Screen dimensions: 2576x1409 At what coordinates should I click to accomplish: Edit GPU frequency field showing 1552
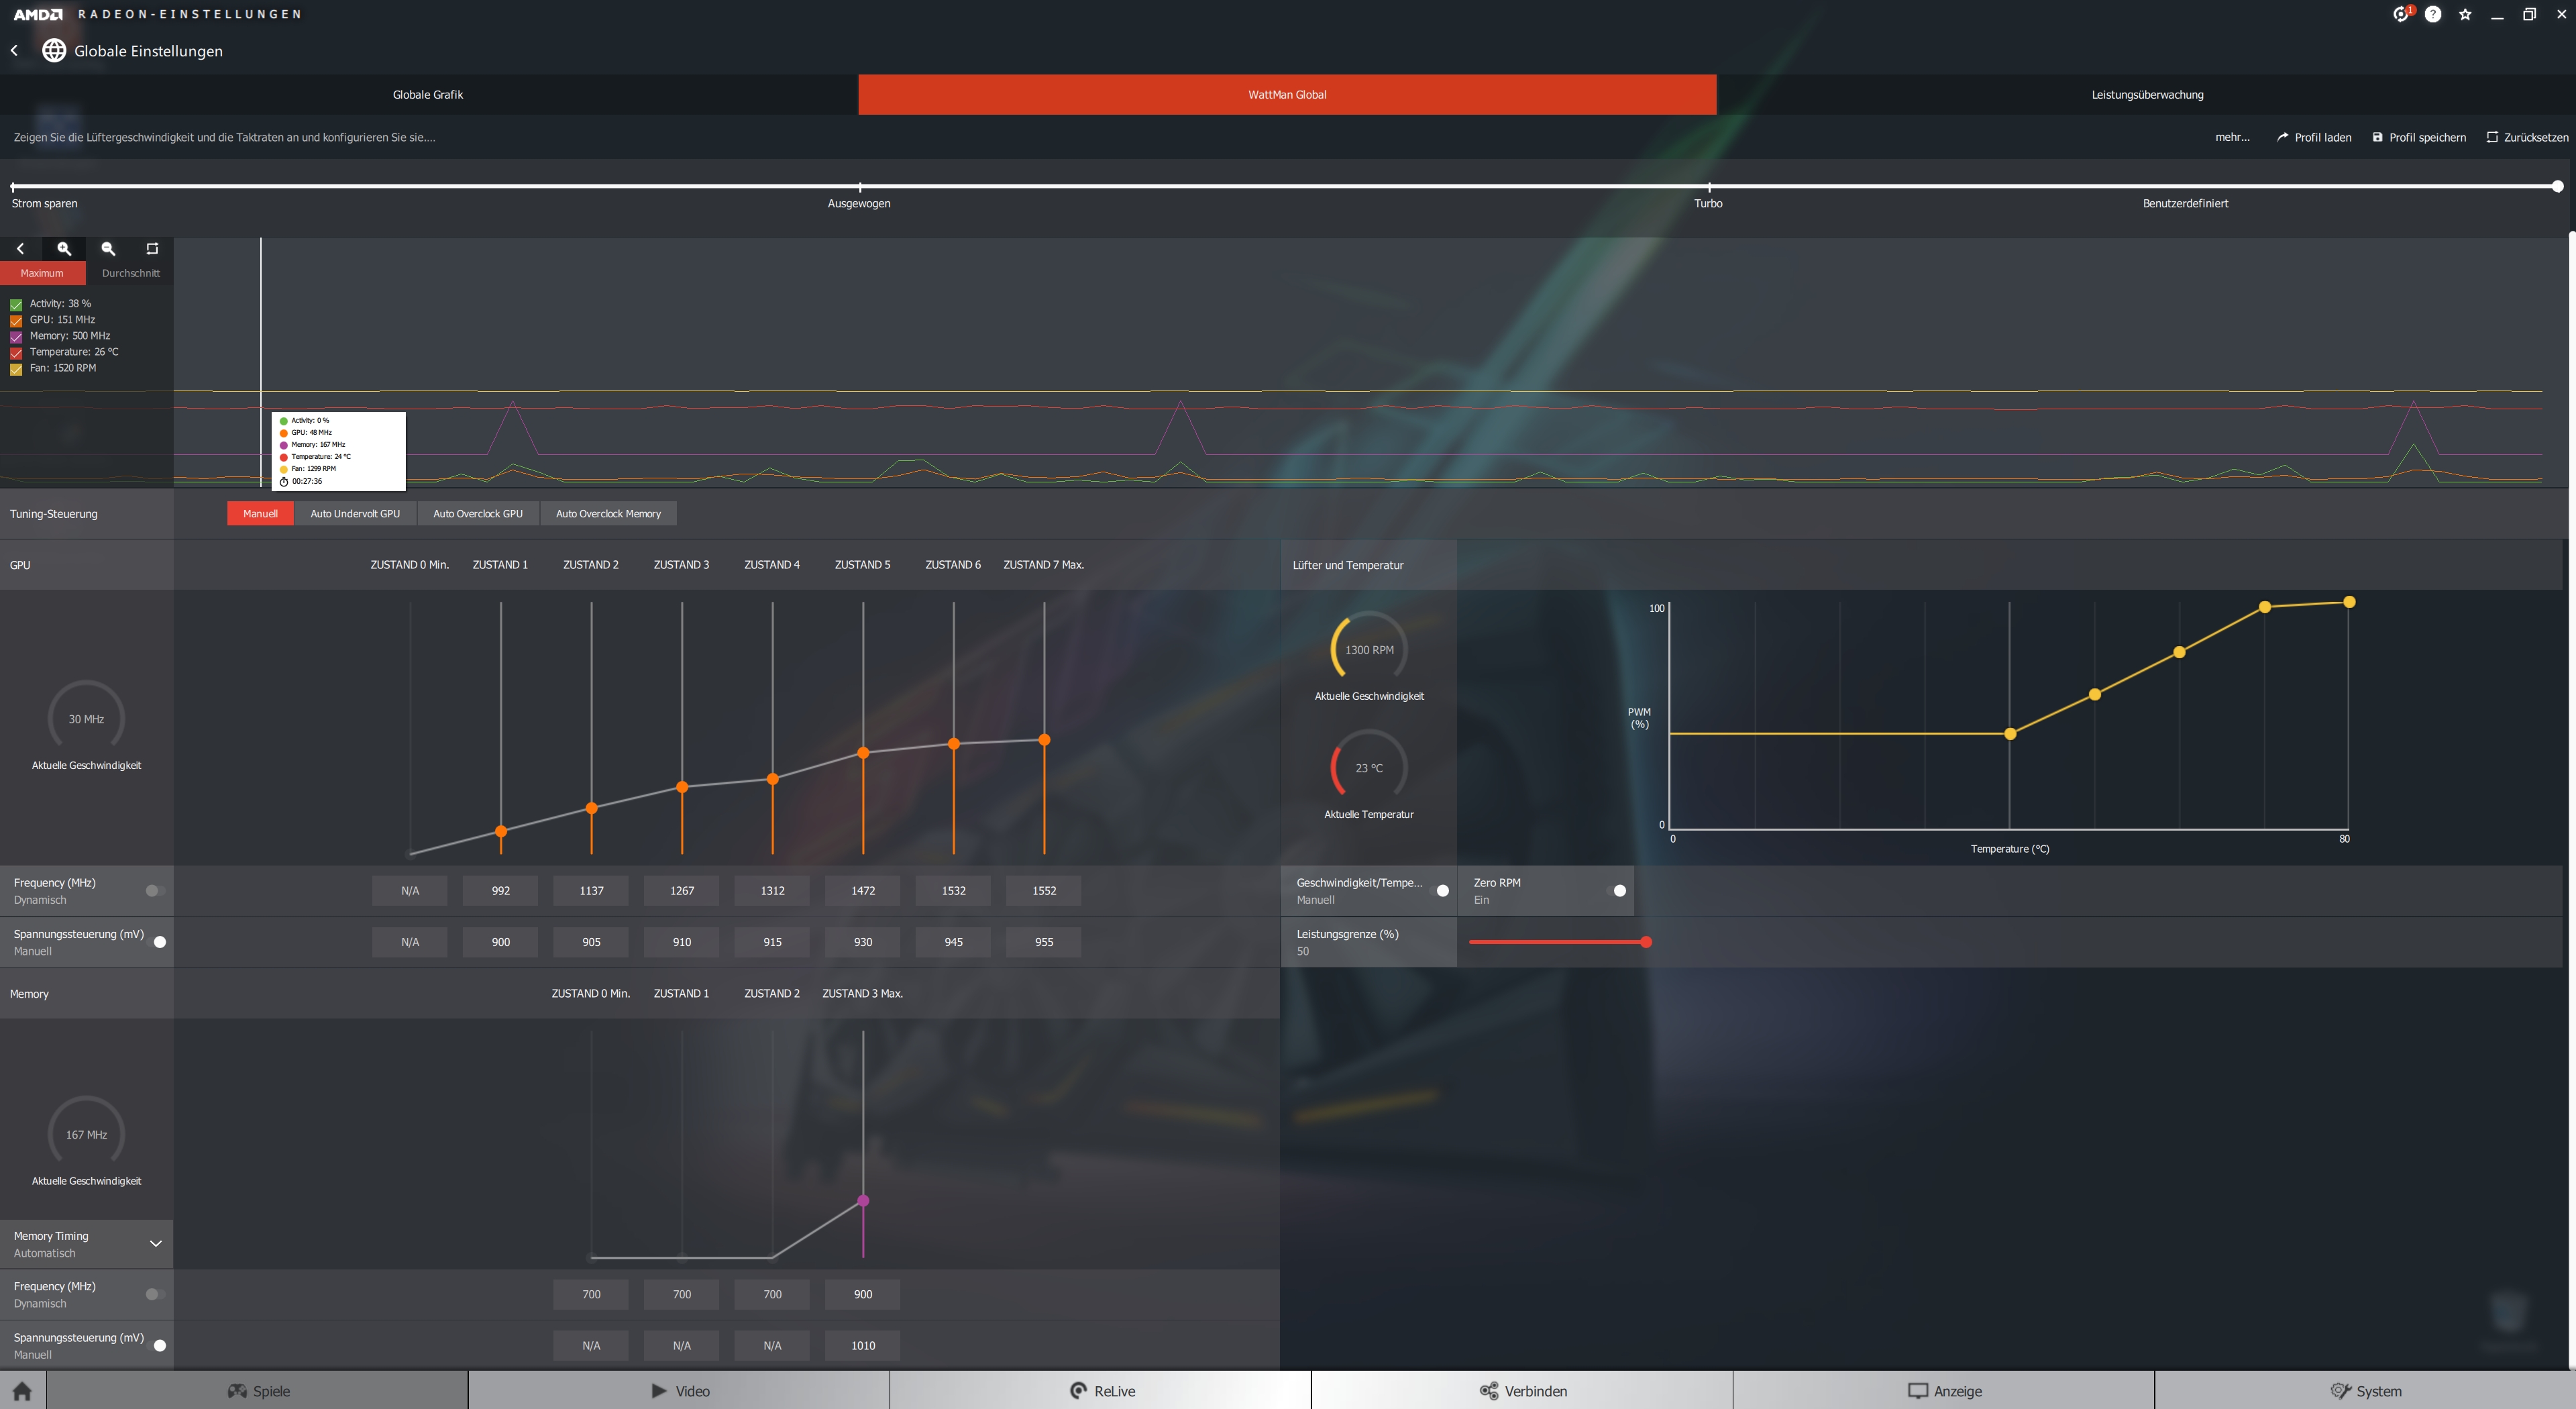tap(1043, 891)
